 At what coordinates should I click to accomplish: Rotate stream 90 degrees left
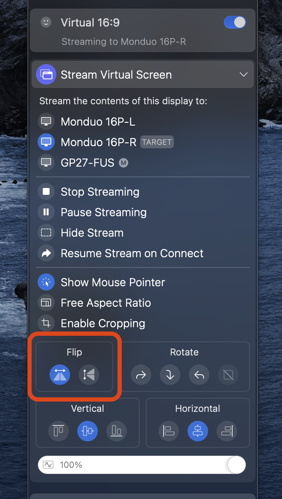tap(199, 375)
